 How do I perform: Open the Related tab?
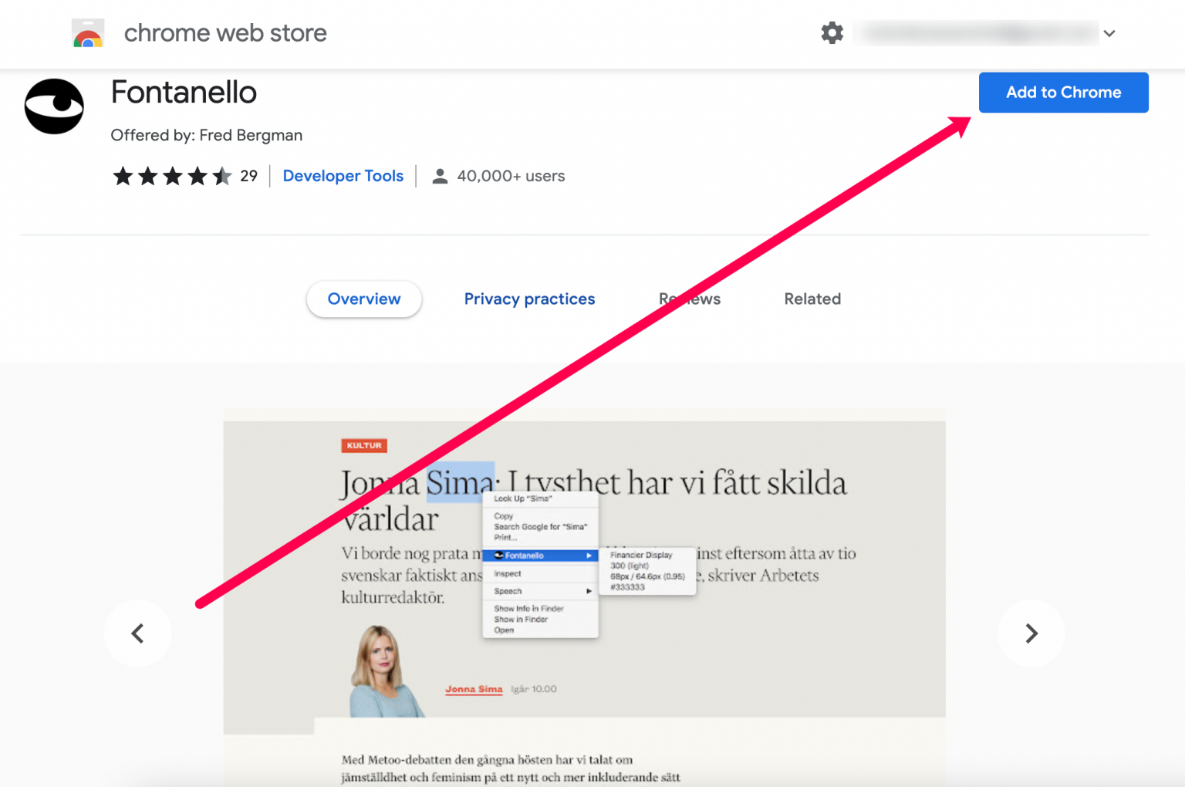point(812,299)
